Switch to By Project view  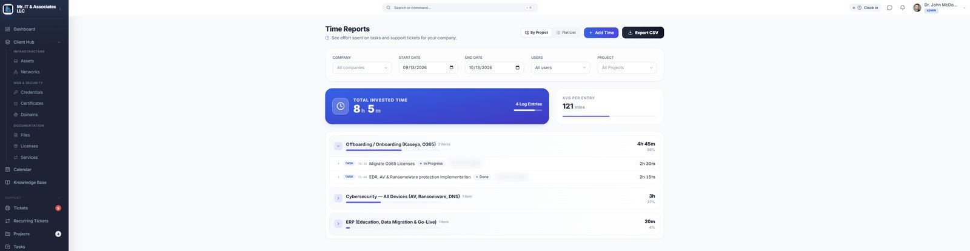(537, 33)
